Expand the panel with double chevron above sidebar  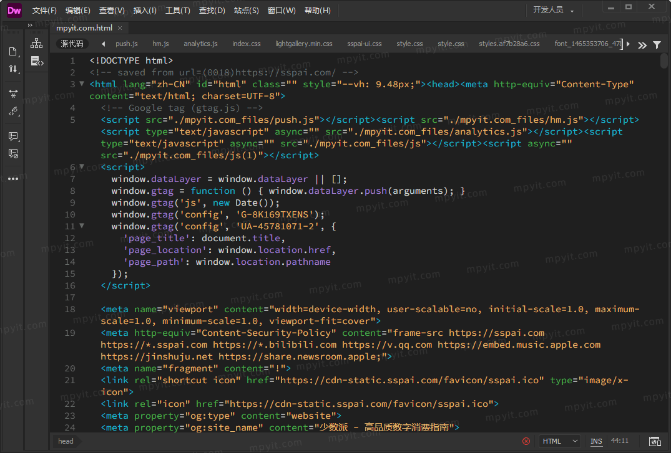30,26
